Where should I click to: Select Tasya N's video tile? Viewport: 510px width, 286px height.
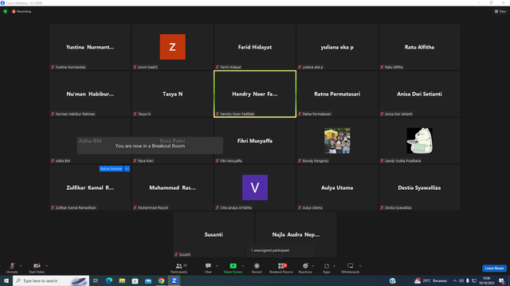tap(173, 94)
